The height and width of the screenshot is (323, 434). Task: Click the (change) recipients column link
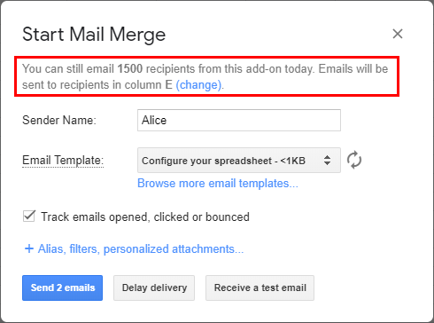click(198, 85)
